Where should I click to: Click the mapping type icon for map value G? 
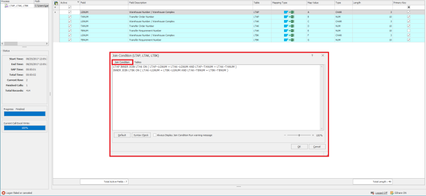tap(289, 40)
